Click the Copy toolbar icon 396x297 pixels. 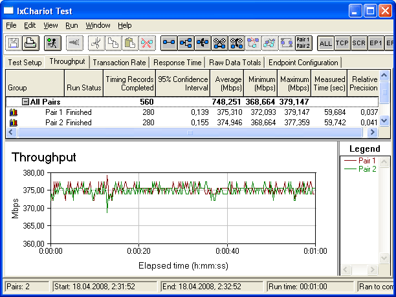pyautogui.click(x=113, y=43)
